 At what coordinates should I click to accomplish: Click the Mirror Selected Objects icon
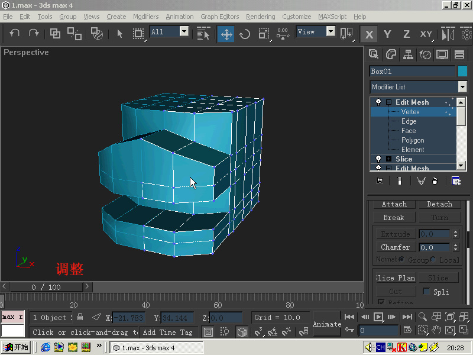point(448,34)
